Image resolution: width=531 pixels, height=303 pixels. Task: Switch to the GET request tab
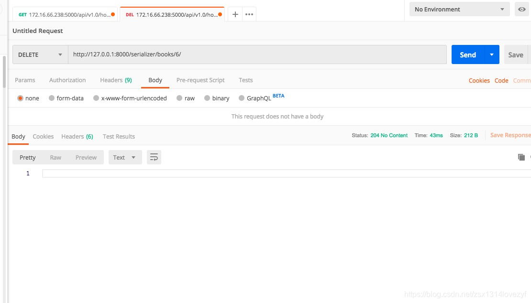[65, 14]
